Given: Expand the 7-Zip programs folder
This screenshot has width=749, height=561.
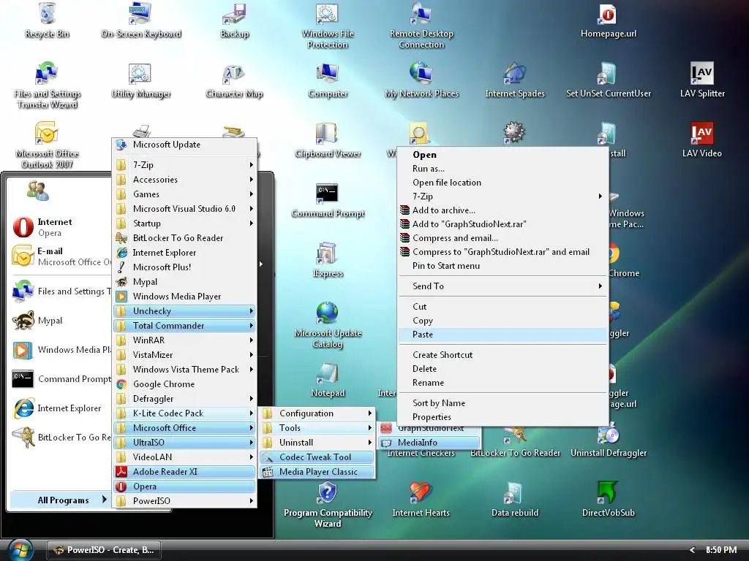Looking at the screenshot, I should [184, 165].
